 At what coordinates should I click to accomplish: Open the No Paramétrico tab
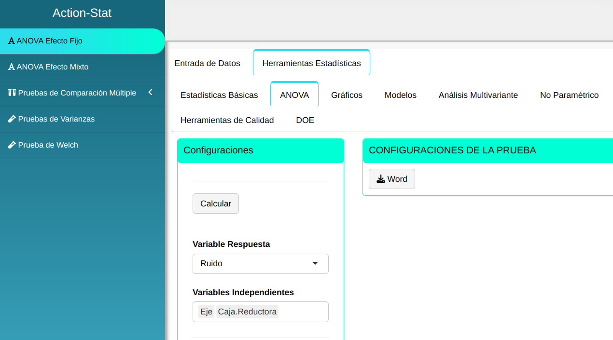point(569,95)
